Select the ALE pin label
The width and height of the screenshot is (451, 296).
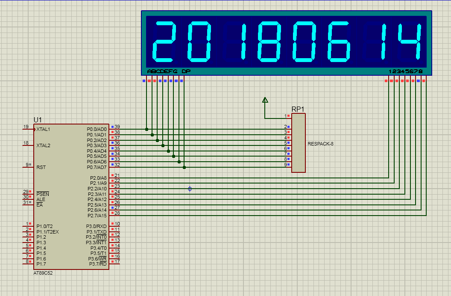tap(41, 199)
